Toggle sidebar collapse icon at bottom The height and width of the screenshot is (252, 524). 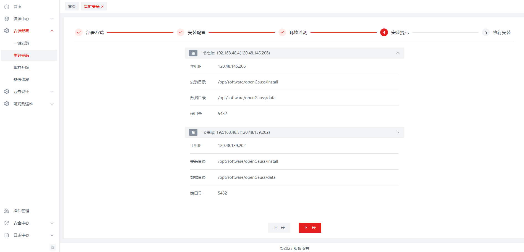point(53,247)
